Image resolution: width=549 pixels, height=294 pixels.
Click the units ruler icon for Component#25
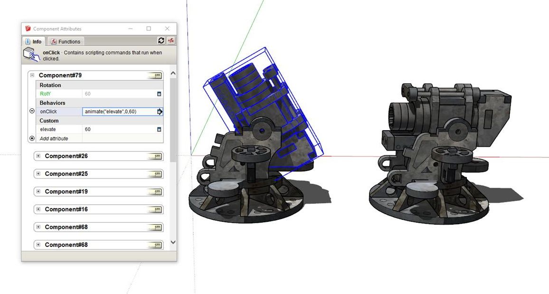coord(154,174)
